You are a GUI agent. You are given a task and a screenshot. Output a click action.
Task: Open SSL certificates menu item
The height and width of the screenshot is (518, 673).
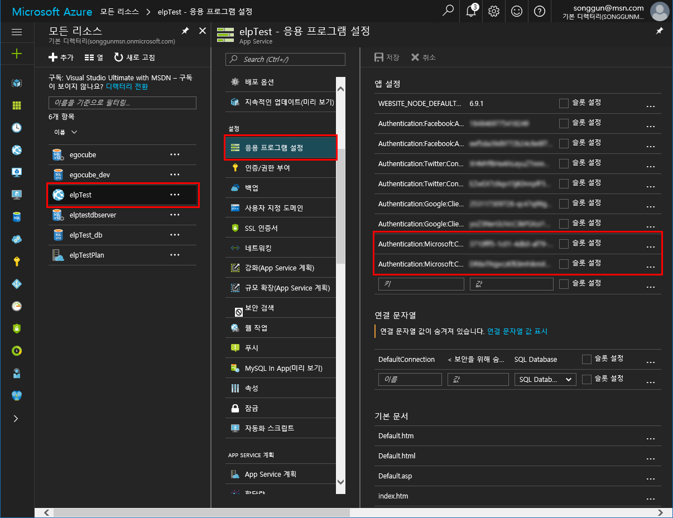pos(281,228)
